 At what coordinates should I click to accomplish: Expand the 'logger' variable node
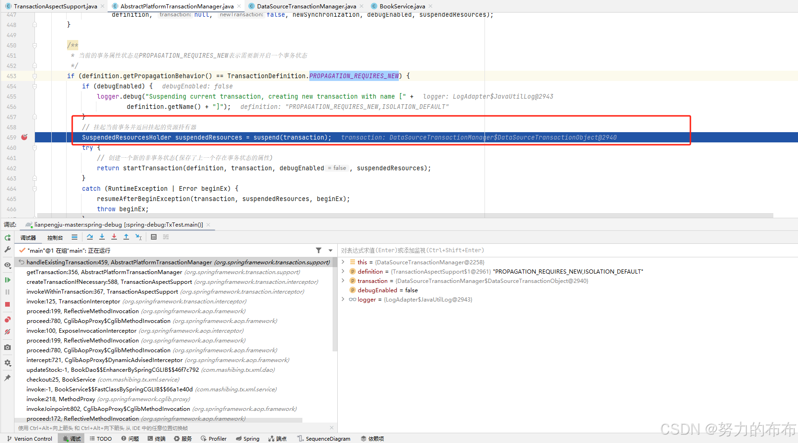point(343,299)
